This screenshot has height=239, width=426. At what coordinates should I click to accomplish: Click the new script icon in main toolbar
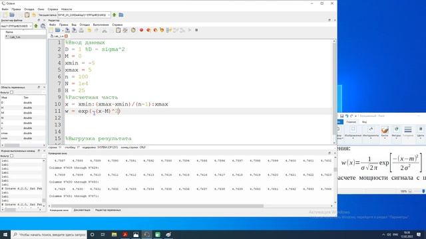(x=5, y=15)
